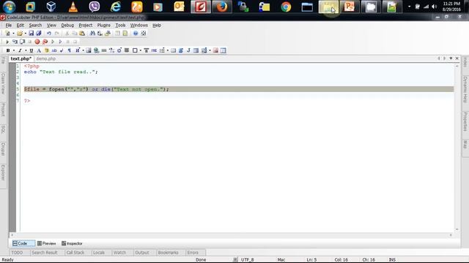Apply Italic formatting with the I icon

pos(20,50)
